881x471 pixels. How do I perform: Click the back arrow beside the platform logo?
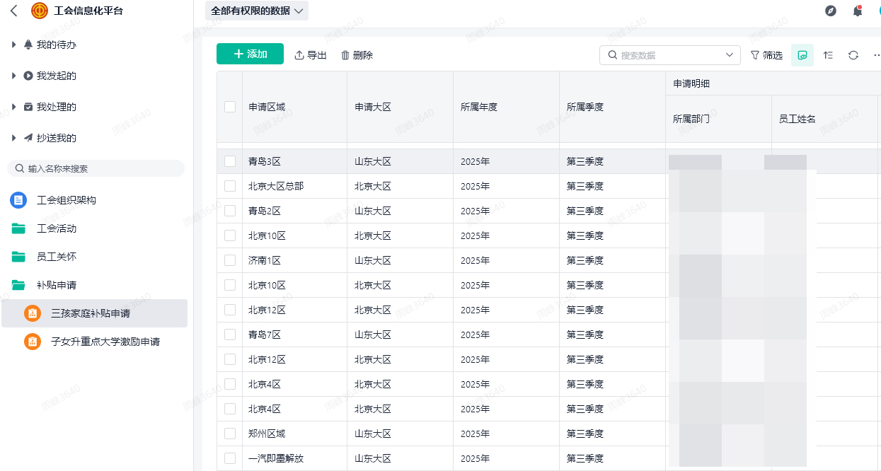[x=14, y=11]
